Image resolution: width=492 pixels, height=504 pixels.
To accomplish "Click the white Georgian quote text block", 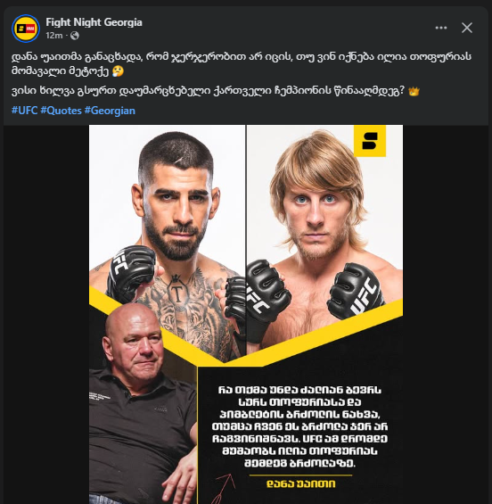I will pos(299,426).
